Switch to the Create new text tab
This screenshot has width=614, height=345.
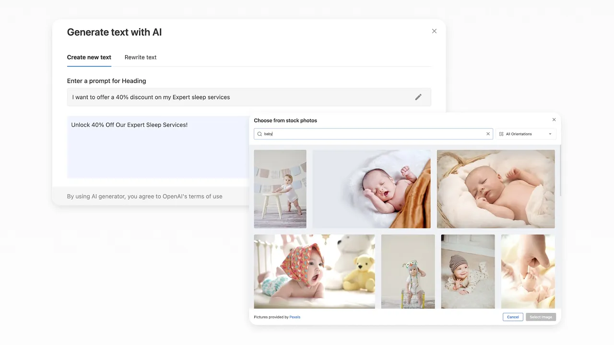[x=89, y=57]
